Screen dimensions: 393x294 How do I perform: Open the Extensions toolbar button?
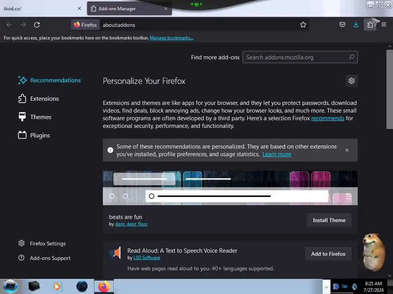(370, 24)
